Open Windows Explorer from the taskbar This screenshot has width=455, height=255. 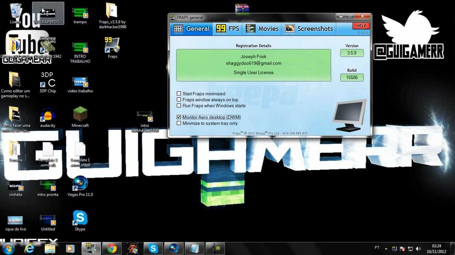point(50,249)
